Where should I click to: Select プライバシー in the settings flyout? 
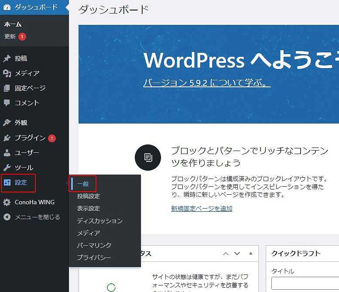point(94,258)
